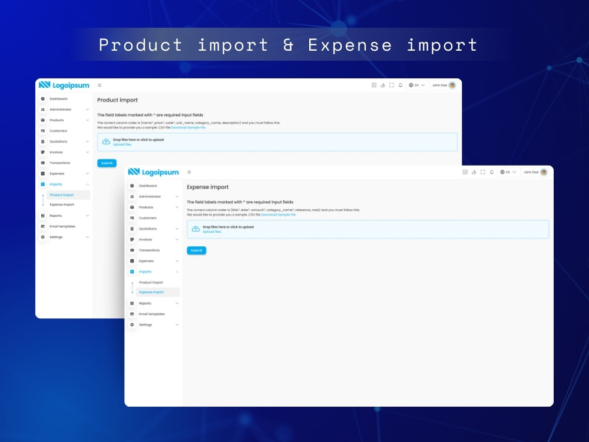Click cloud upload icon in Expense import dropzone
589x442 pixels.
pyautogui.click(x=196, y=229)
